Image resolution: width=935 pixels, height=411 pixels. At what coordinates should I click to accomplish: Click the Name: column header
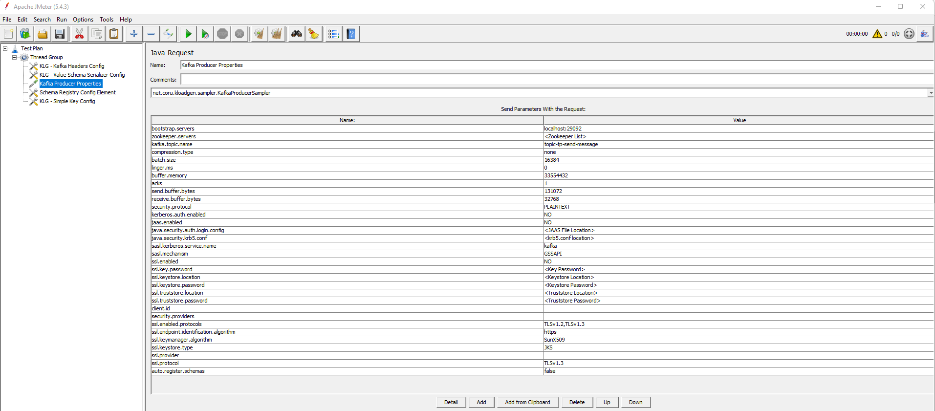347,120
